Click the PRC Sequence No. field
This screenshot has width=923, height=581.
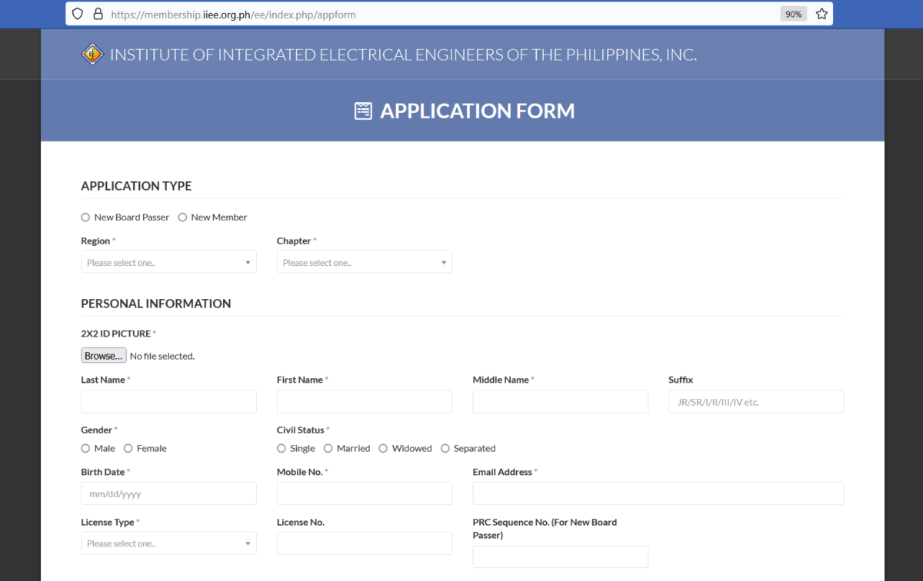[x=561, y=556]
